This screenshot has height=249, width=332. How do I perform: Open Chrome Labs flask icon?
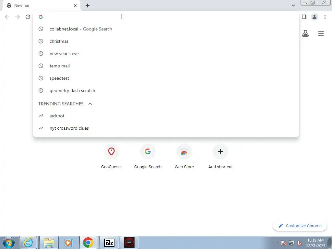coord(305,33)
